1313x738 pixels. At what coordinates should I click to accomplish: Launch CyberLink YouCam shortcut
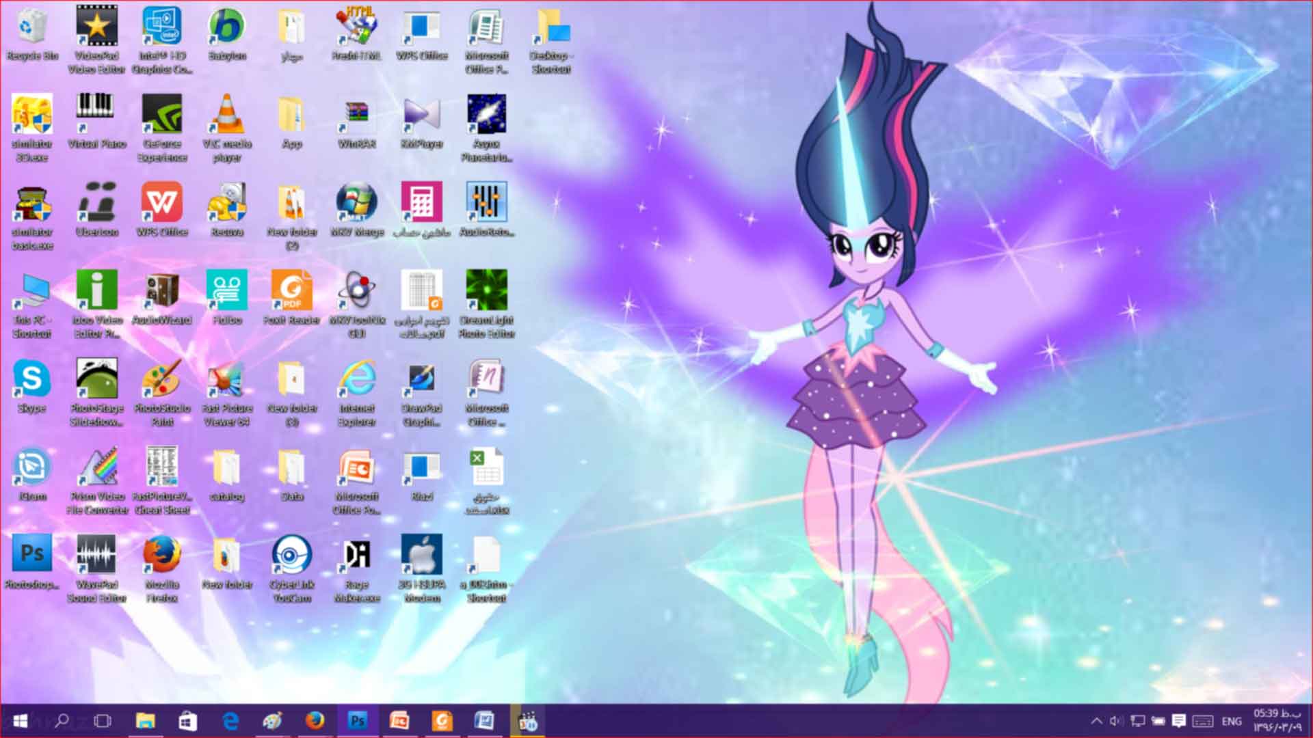[x=292, y=569]
